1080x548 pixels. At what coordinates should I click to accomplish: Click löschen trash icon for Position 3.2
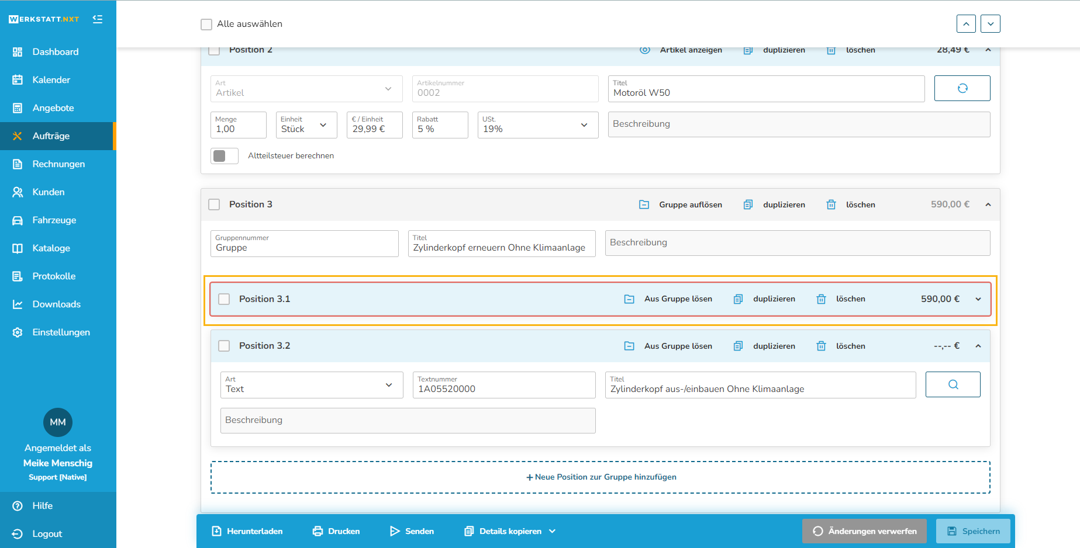click(821, 346)
